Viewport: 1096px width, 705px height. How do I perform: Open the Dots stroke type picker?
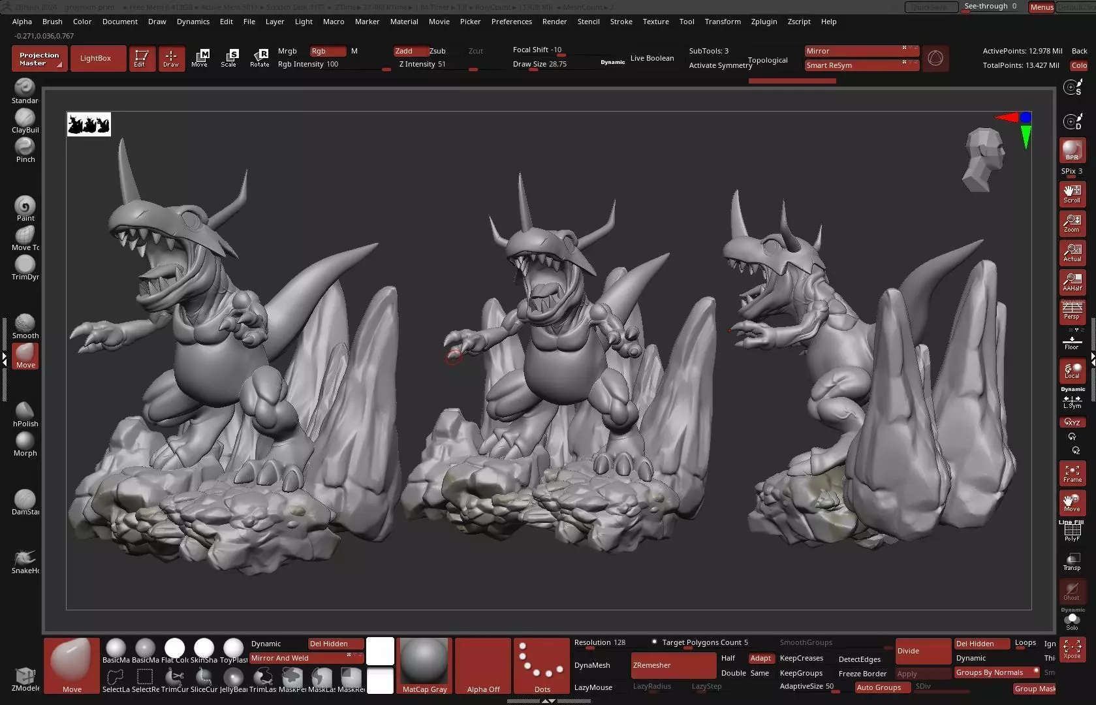[x=542, y=665]
